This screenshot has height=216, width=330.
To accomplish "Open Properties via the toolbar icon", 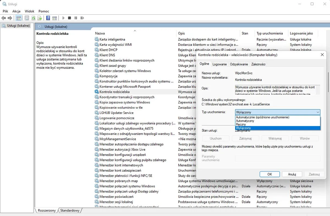I will pos(27,18).
